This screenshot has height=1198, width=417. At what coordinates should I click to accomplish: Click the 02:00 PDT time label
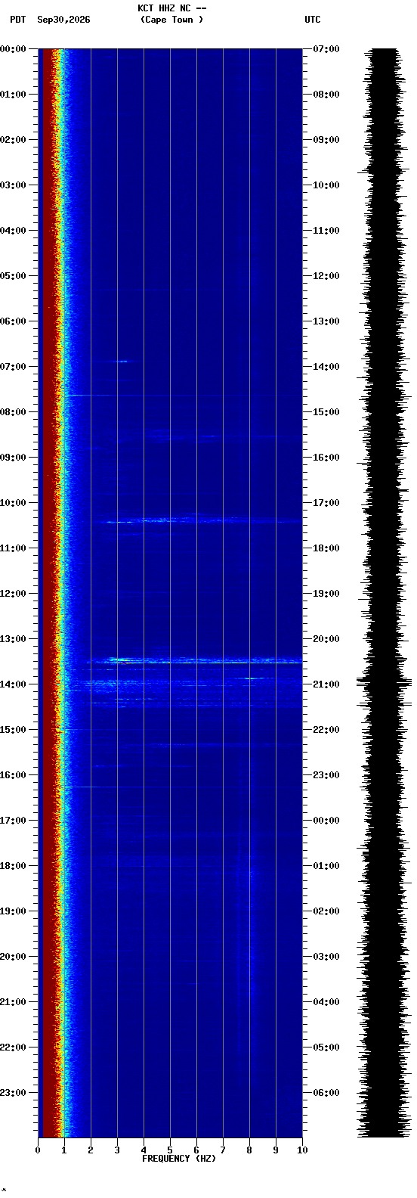[13, 140]
